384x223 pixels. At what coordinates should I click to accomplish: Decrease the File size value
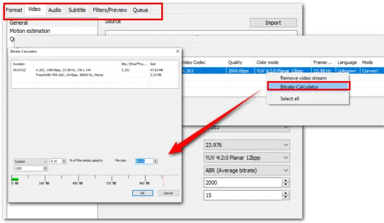click(155, 163)
